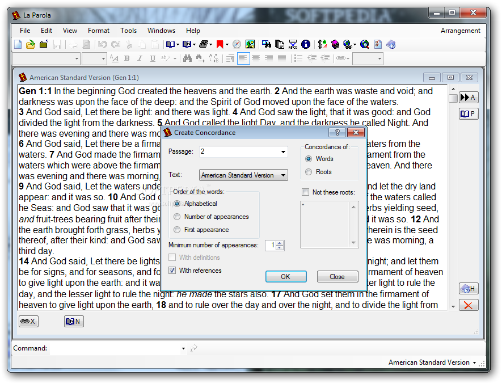Open the font name dropdown in format bar
Screen dimensions: 502x384
pyautogui.click(x=77, y=58)
